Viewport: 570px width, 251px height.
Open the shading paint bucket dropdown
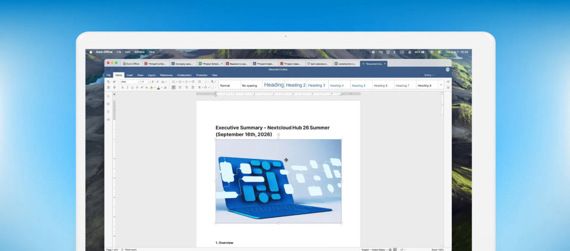coord(207,87)
